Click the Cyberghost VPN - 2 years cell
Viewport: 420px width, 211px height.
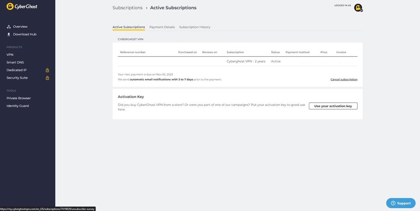246,62
